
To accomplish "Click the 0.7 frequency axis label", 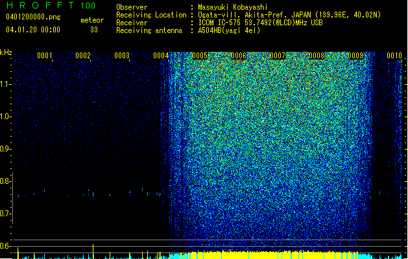I will click(x=5, y=214).
